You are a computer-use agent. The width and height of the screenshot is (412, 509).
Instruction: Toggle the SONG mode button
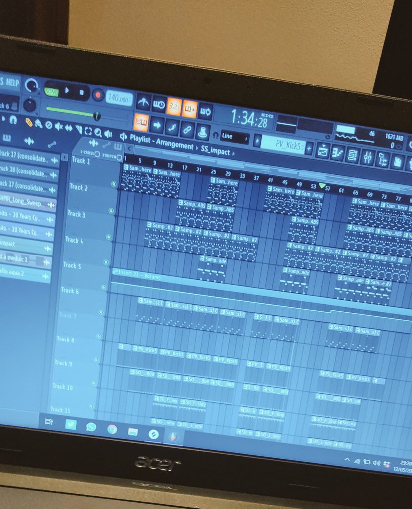click(51, 92)
